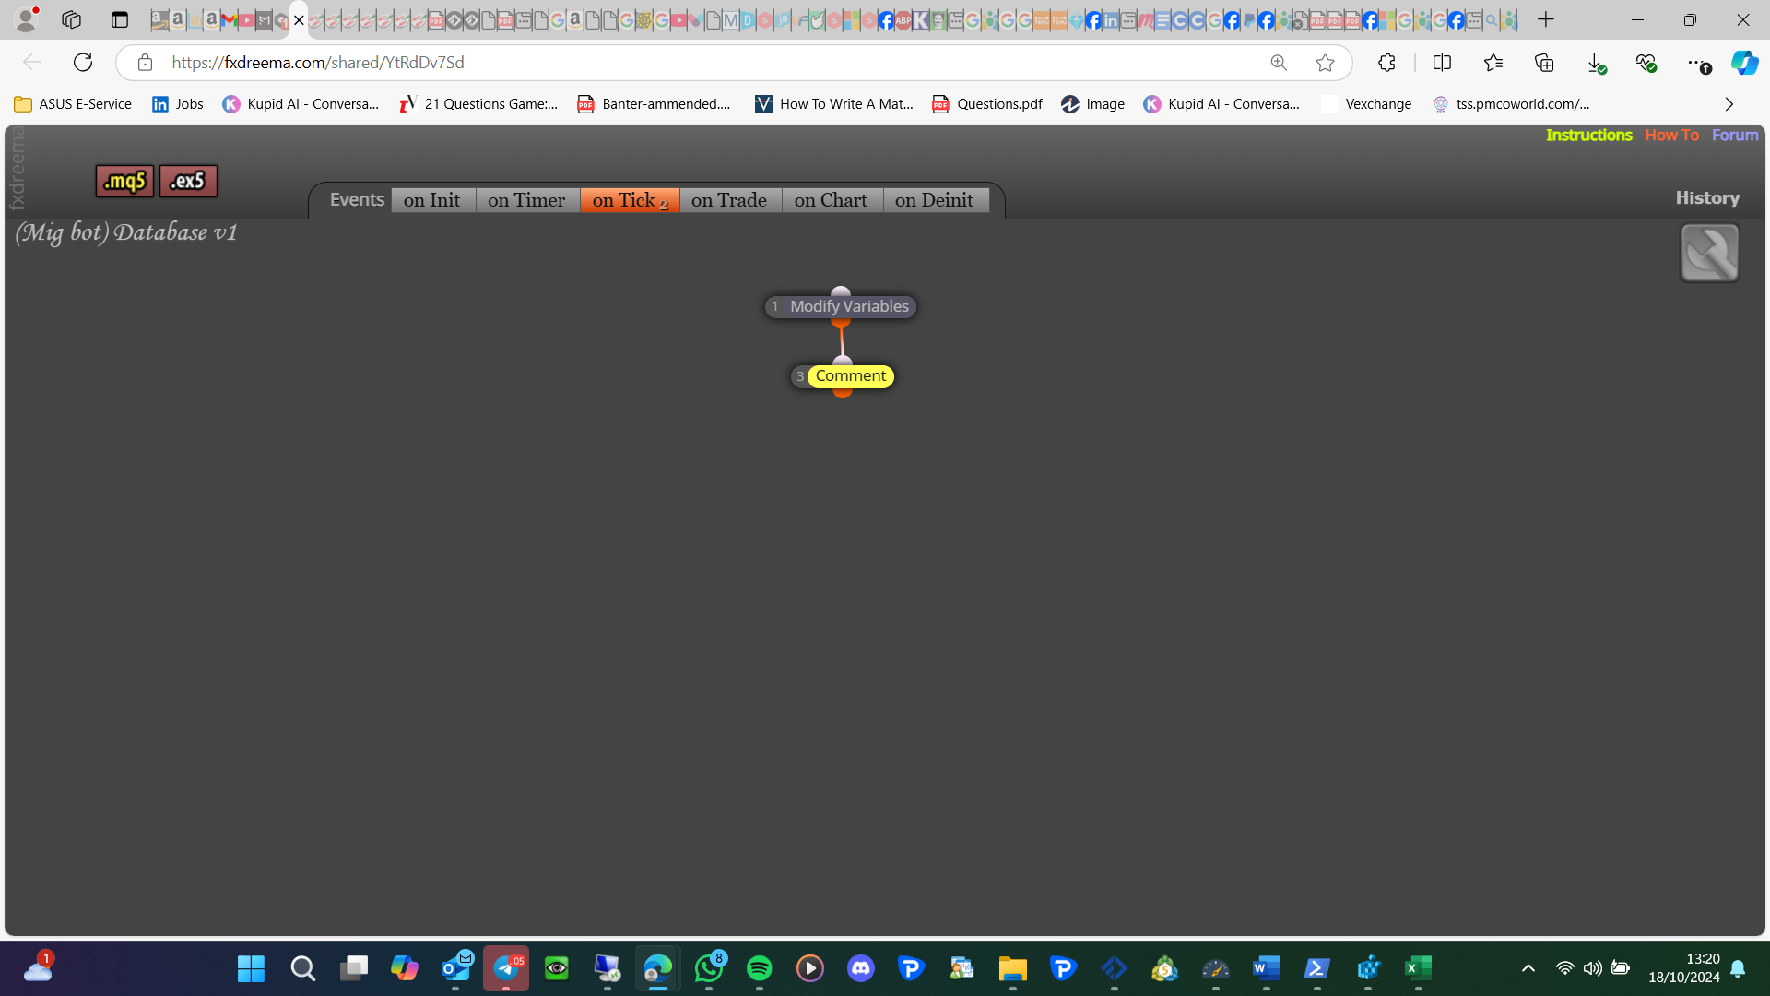The height and width of the screenshot is (996, 1770).
Task: View site information lock icon
Action: pyautogui.click(x=145, y=63)
